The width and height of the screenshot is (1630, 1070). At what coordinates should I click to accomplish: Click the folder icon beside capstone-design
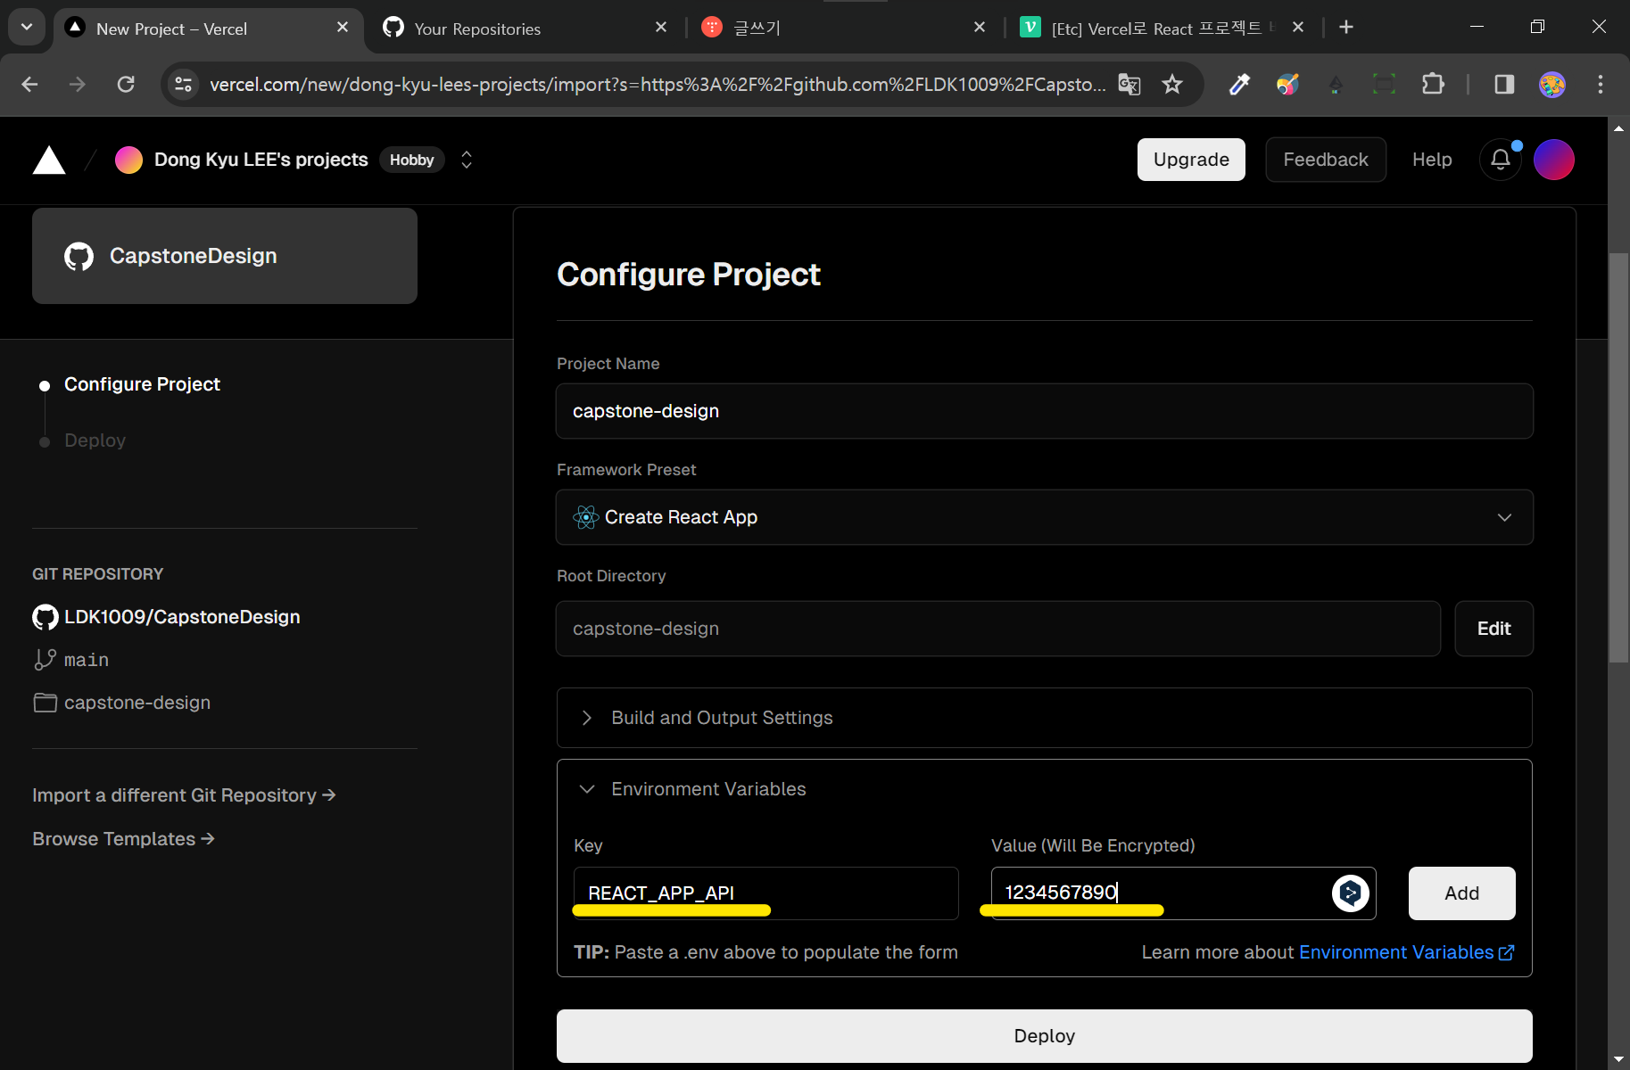[45, 703]
